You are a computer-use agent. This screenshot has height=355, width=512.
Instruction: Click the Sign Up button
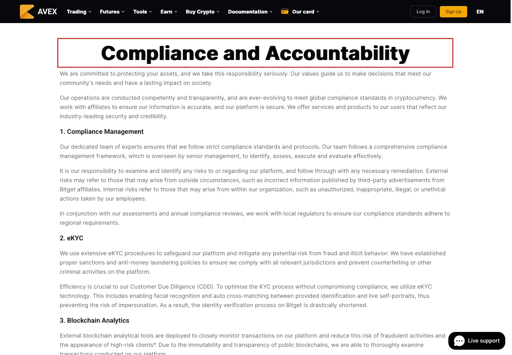(x=453, y=12)
